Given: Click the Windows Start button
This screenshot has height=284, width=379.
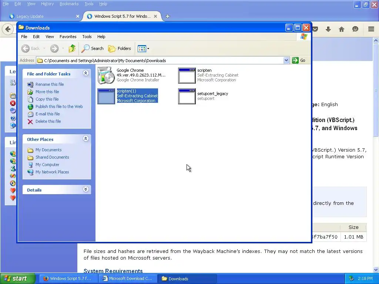Looking at the screenshot, I should 18,278.
